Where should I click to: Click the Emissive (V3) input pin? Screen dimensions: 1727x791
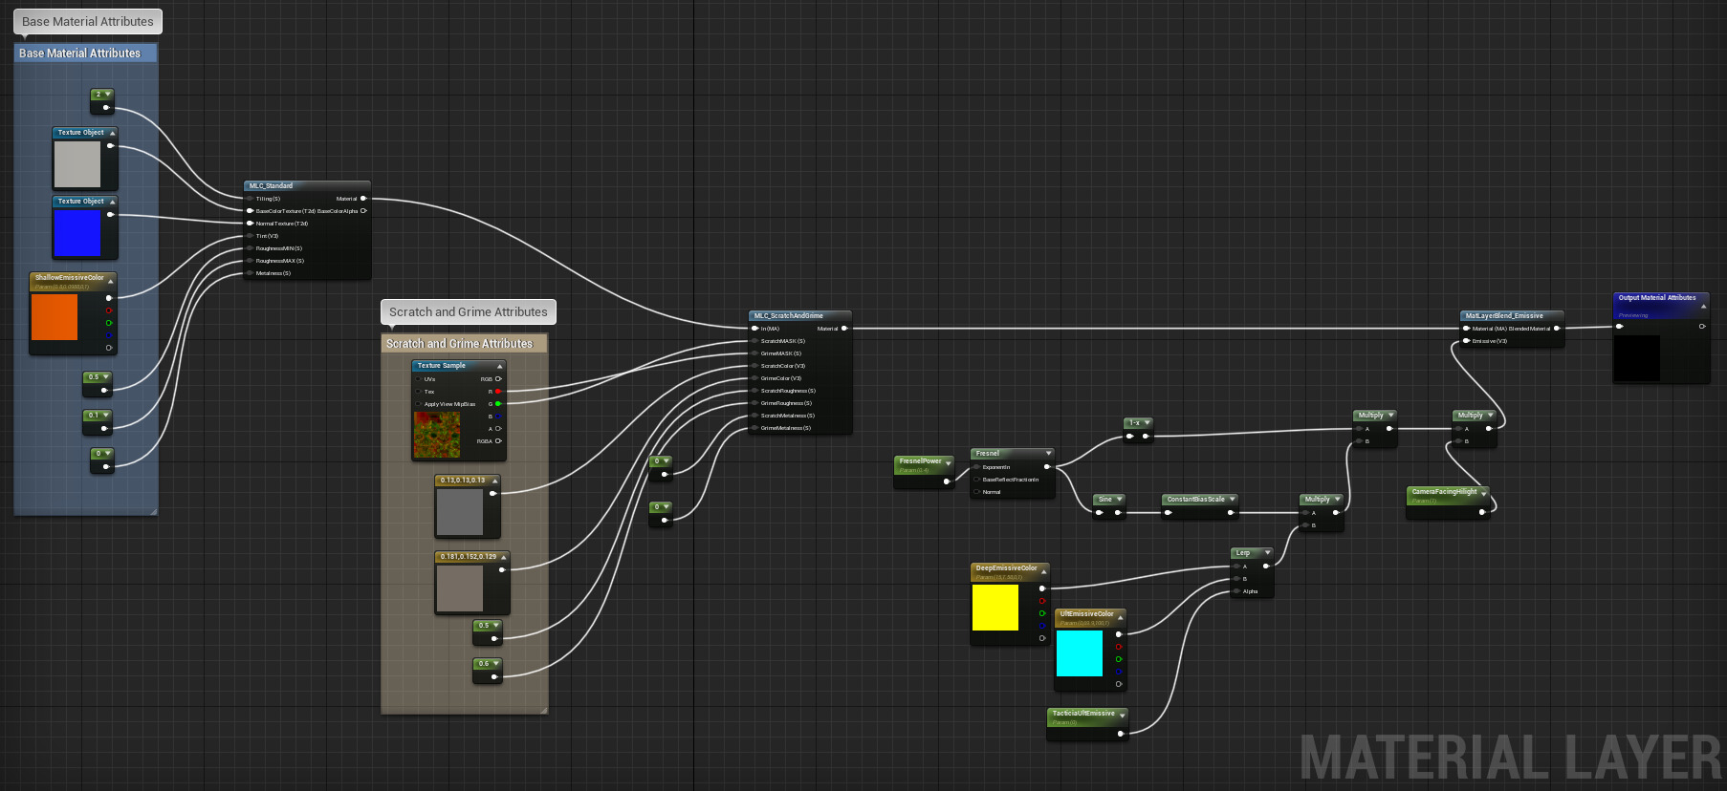tap(1466, 341)
